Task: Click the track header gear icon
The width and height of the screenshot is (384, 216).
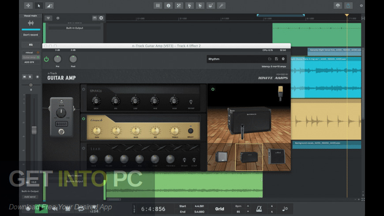Action: pos(58,18)
